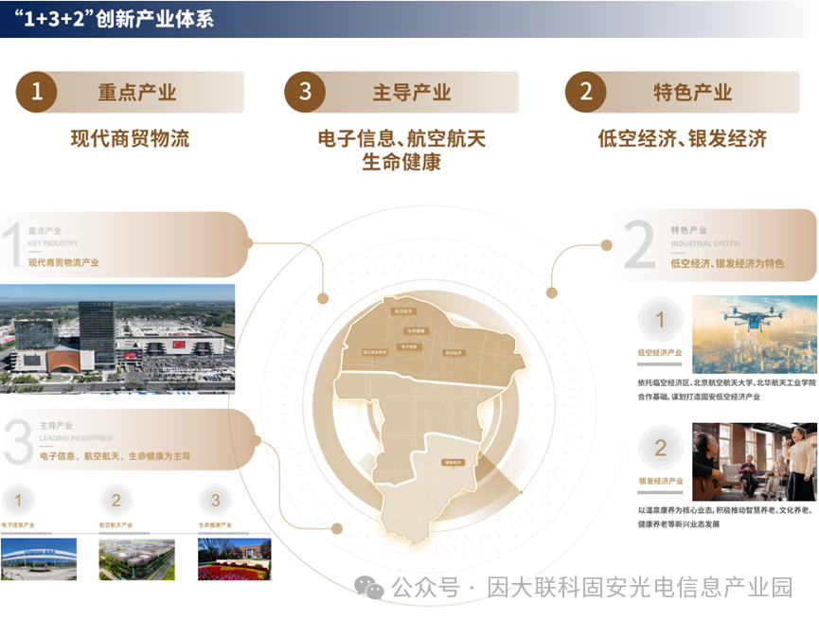Click the 重点产业 header banner

pyautogui.click(x=137, y=92)
